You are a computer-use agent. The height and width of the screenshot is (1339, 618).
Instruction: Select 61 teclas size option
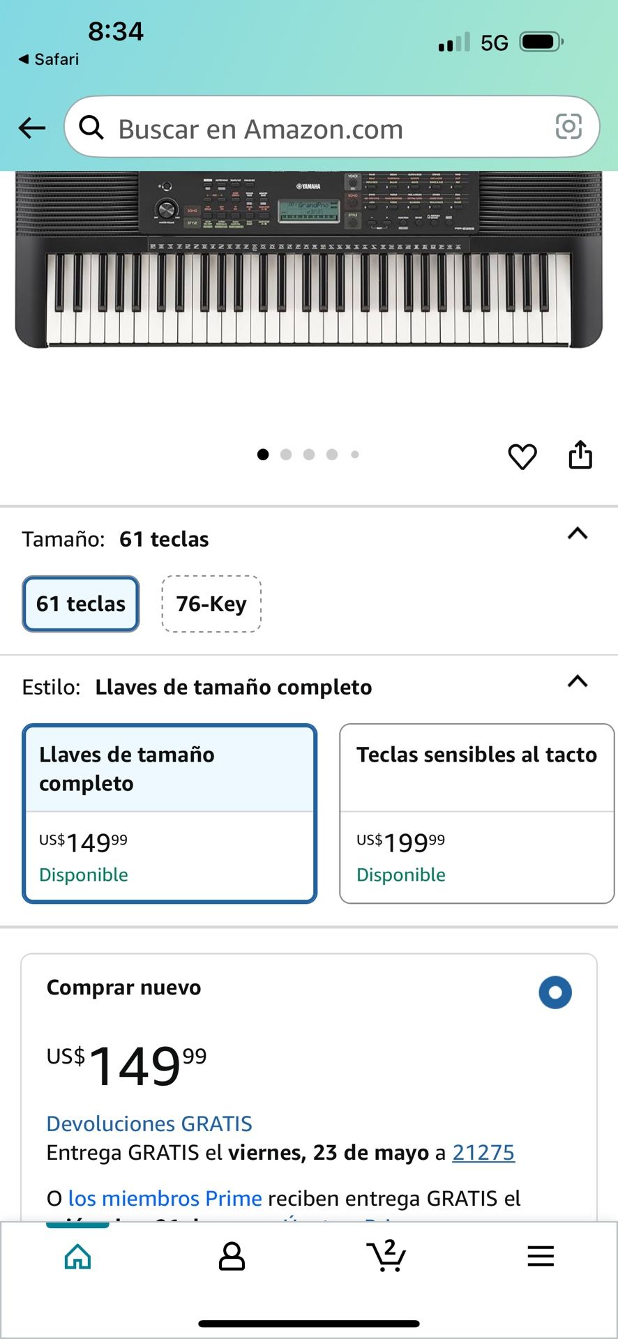point(81,604)
